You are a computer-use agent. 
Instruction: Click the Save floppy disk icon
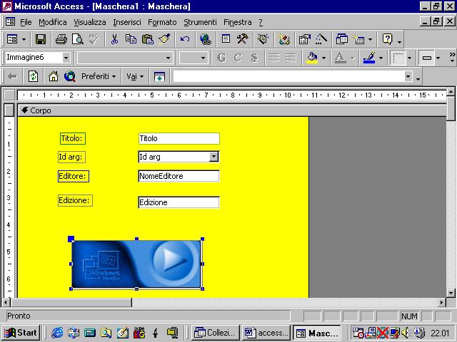pyautogui.click(x=41, y=39)
